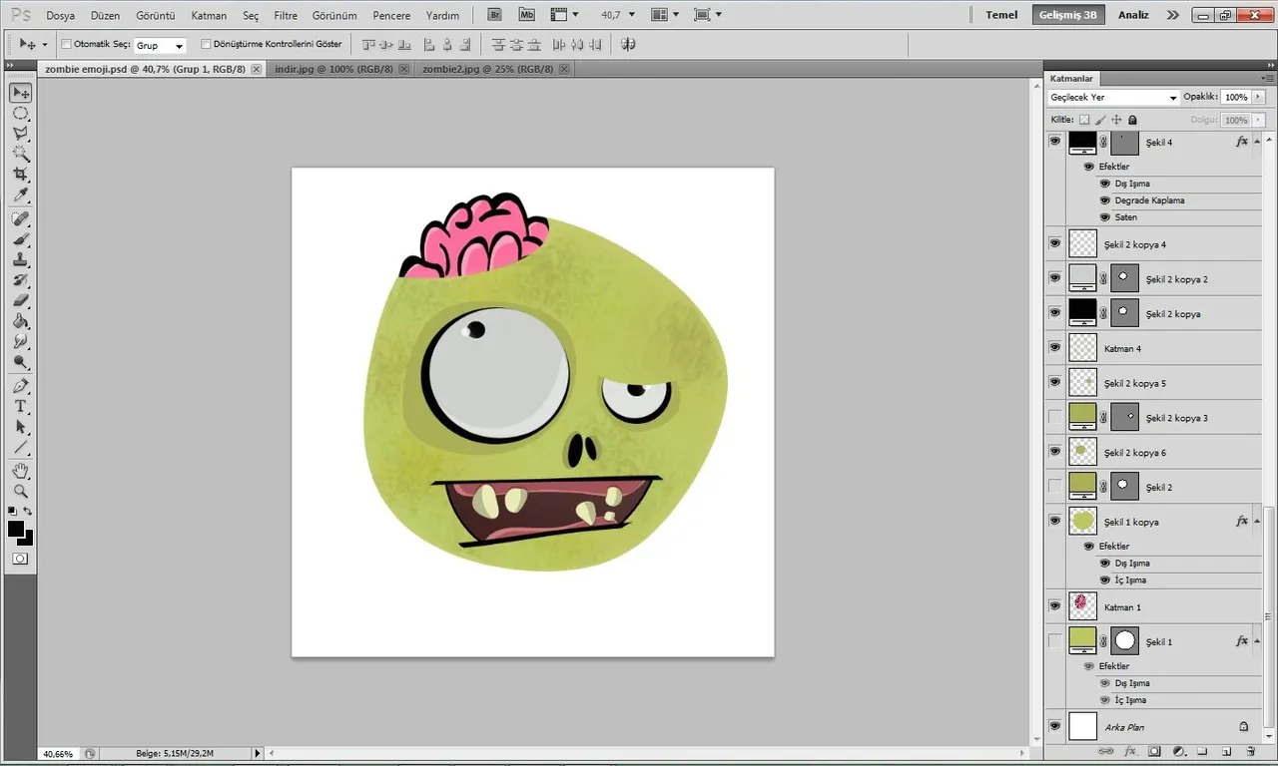The height and width of the screenshot is (766, 1278).
Task: Open the Arrange Documents dropdown
Action: click(x=665, y=15)
